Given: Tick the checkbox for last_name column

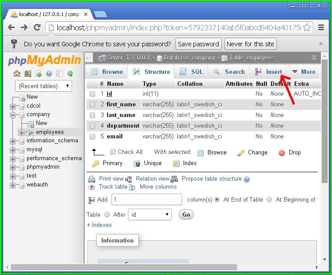Looking at the screenshot, I should tap(92, 115).
